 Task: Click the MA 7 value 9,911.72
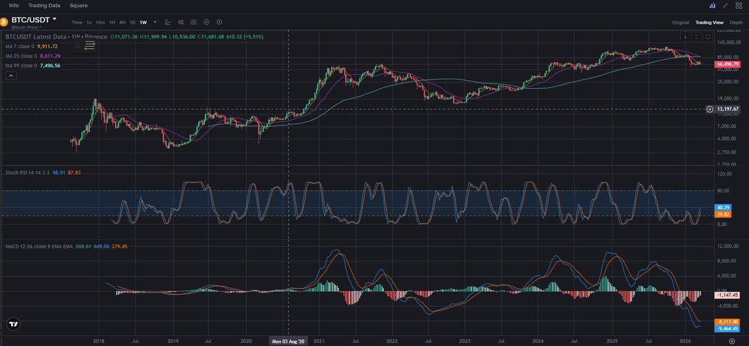tap(47, 46)
